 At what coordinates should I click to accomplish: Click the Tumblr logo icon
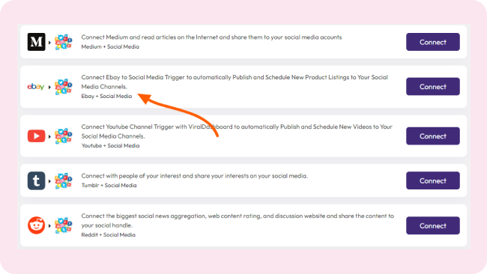[x=37, y=180]
